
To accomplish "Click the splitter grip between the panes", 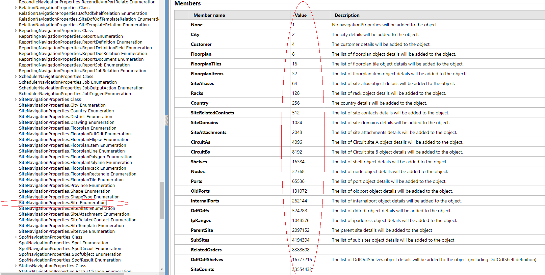I will (166, 120).
